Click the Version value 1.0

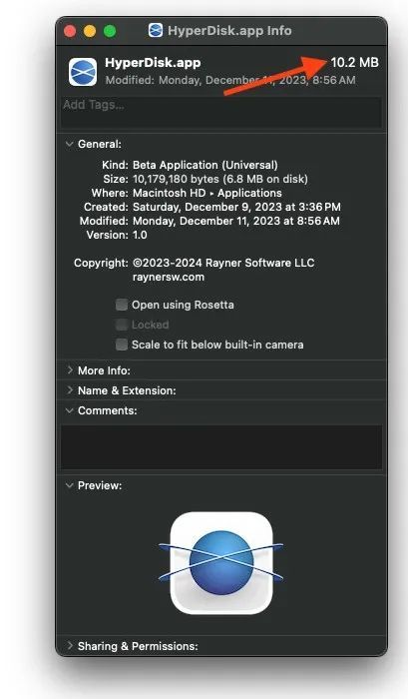point(140,235)
